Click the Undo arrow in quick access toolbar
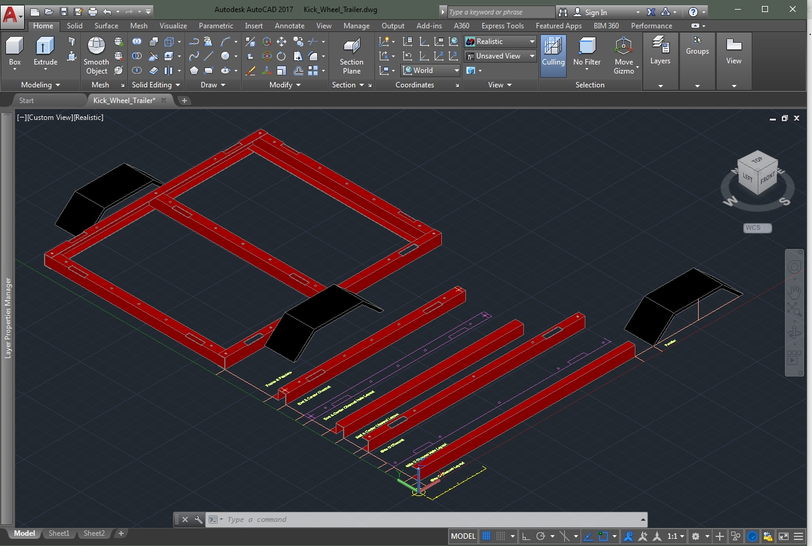 [x=107, y=11]
